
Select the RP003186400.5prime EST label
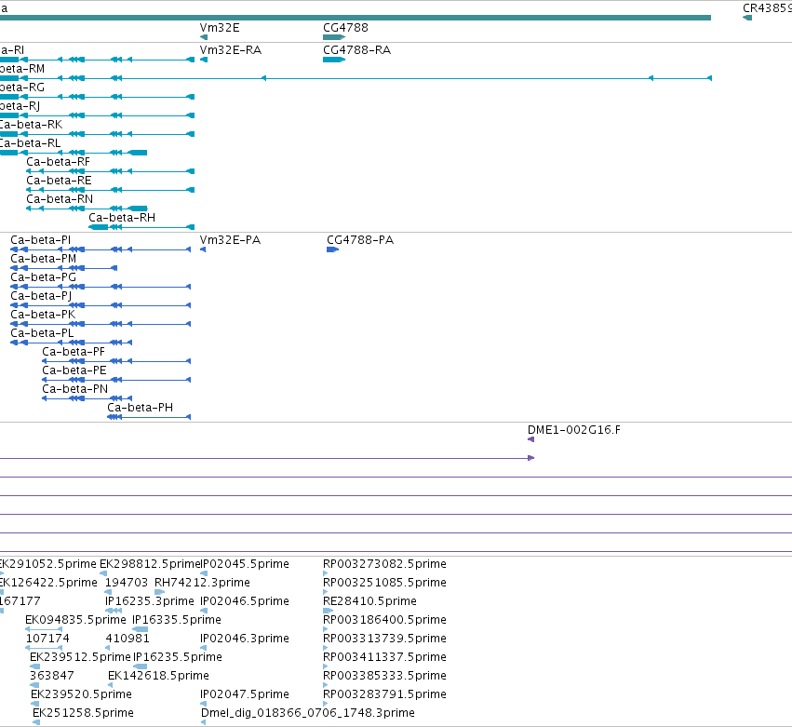(384, 620)
